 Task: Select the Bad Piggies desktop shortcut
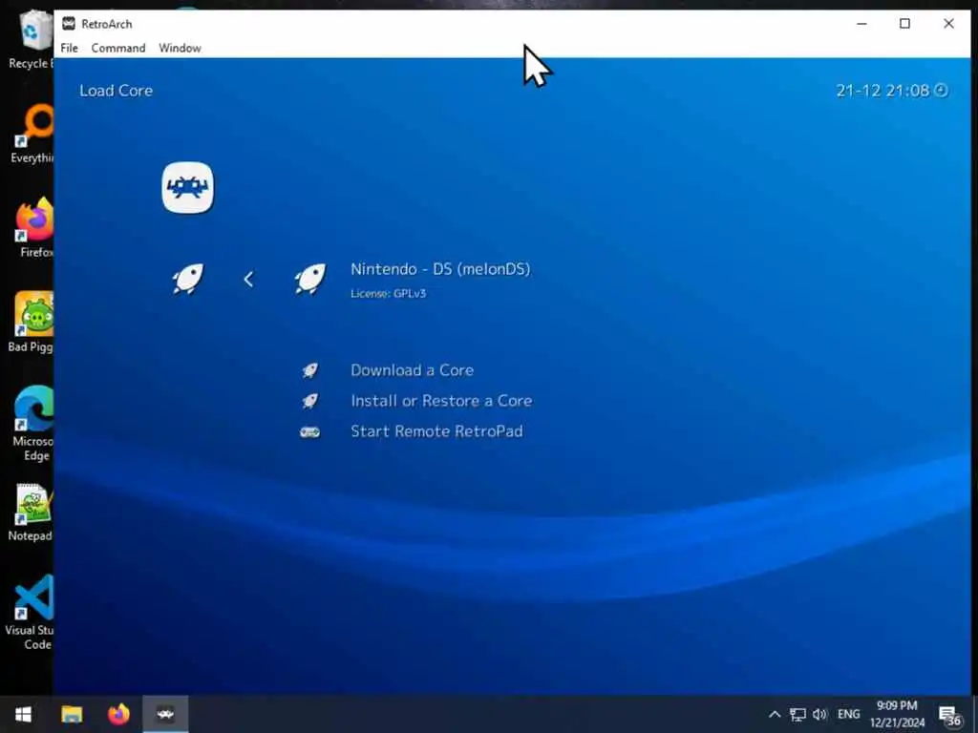click(x=32, y=322)
